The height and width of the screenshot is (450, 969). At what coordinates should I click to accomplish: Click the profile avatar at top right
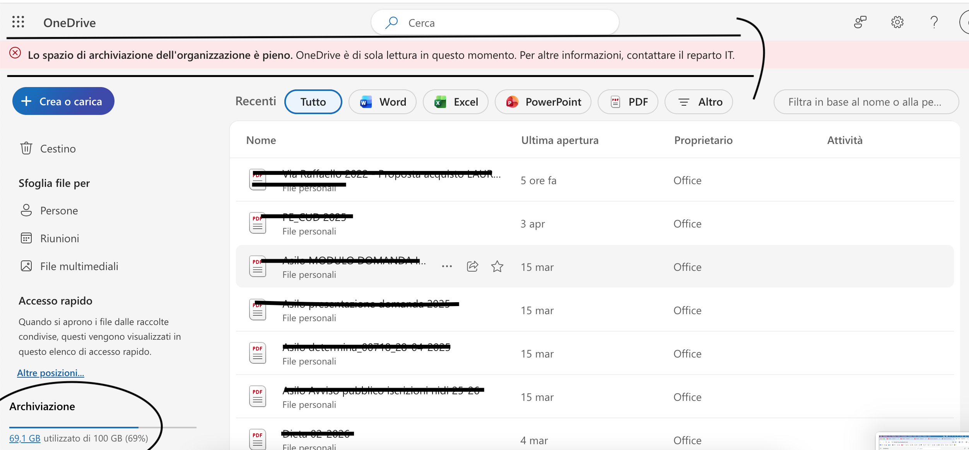point(965,22)
